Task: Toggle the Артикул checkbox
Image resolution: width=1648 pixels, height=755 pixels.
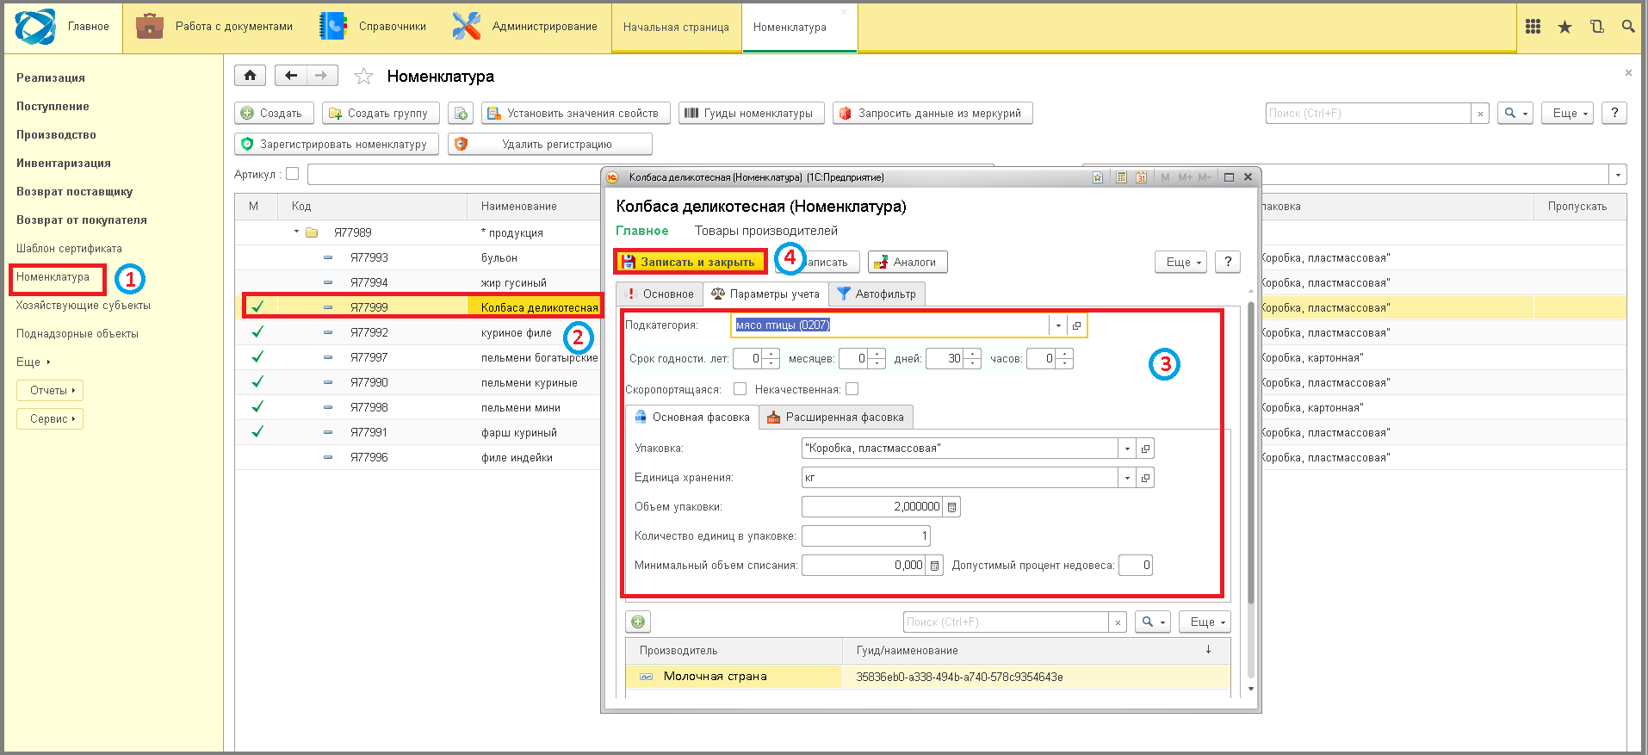Action: click(293, 174)
